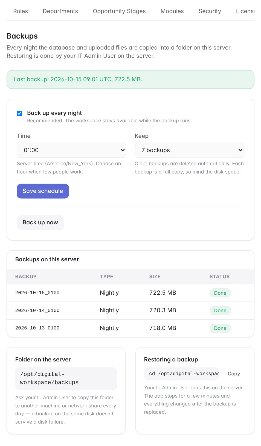Go to Opportunity Stages tab
Screen dimensions: 261x446
point(119,11)
